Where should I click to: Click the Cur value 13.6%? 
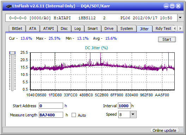[26, 38]
